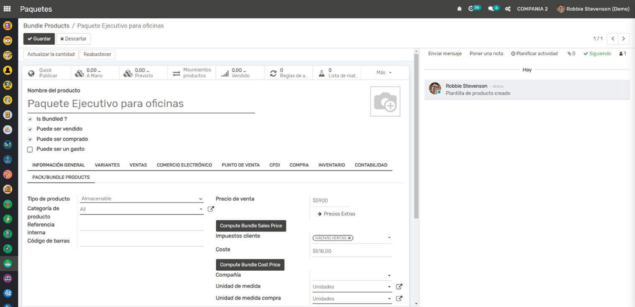Open the apps grid menu icon

pos(7,9)
